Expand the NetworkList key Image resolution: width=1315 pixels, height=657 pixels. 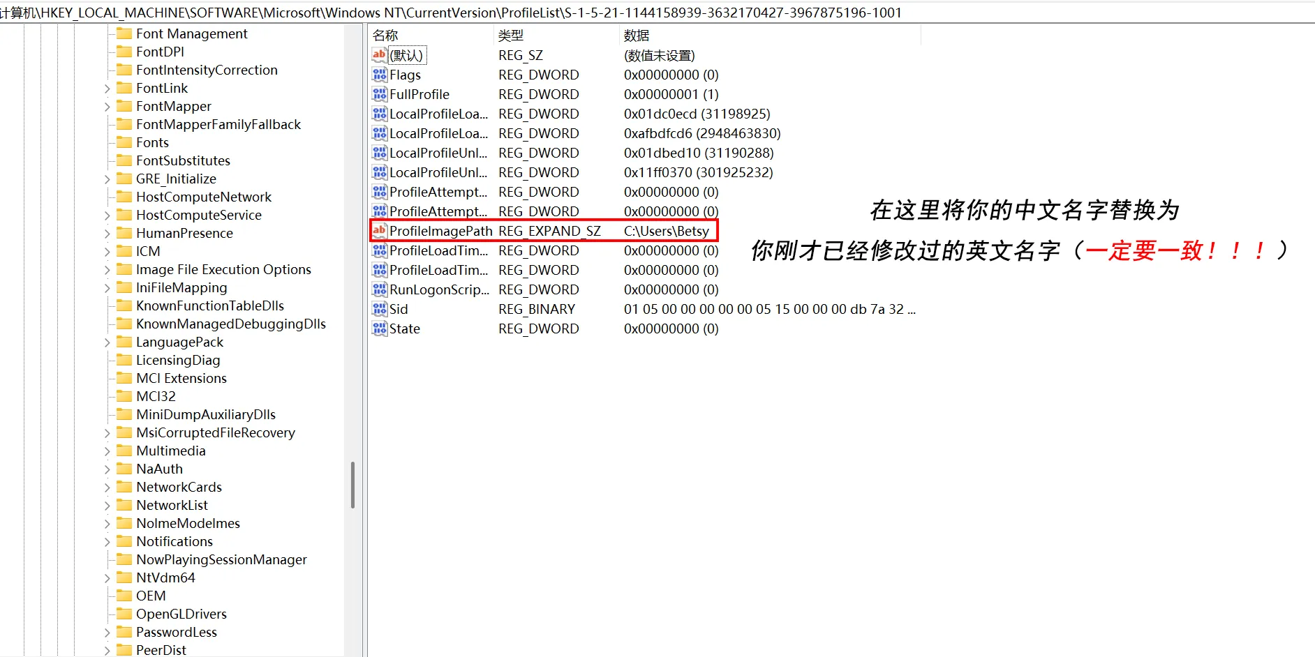click(106, 505)
